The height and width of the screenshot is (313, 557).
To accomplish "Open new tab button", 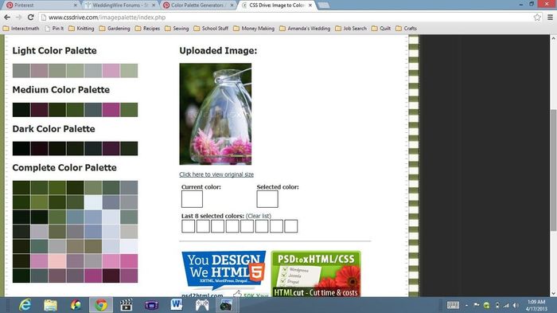I will pos(323,6).
